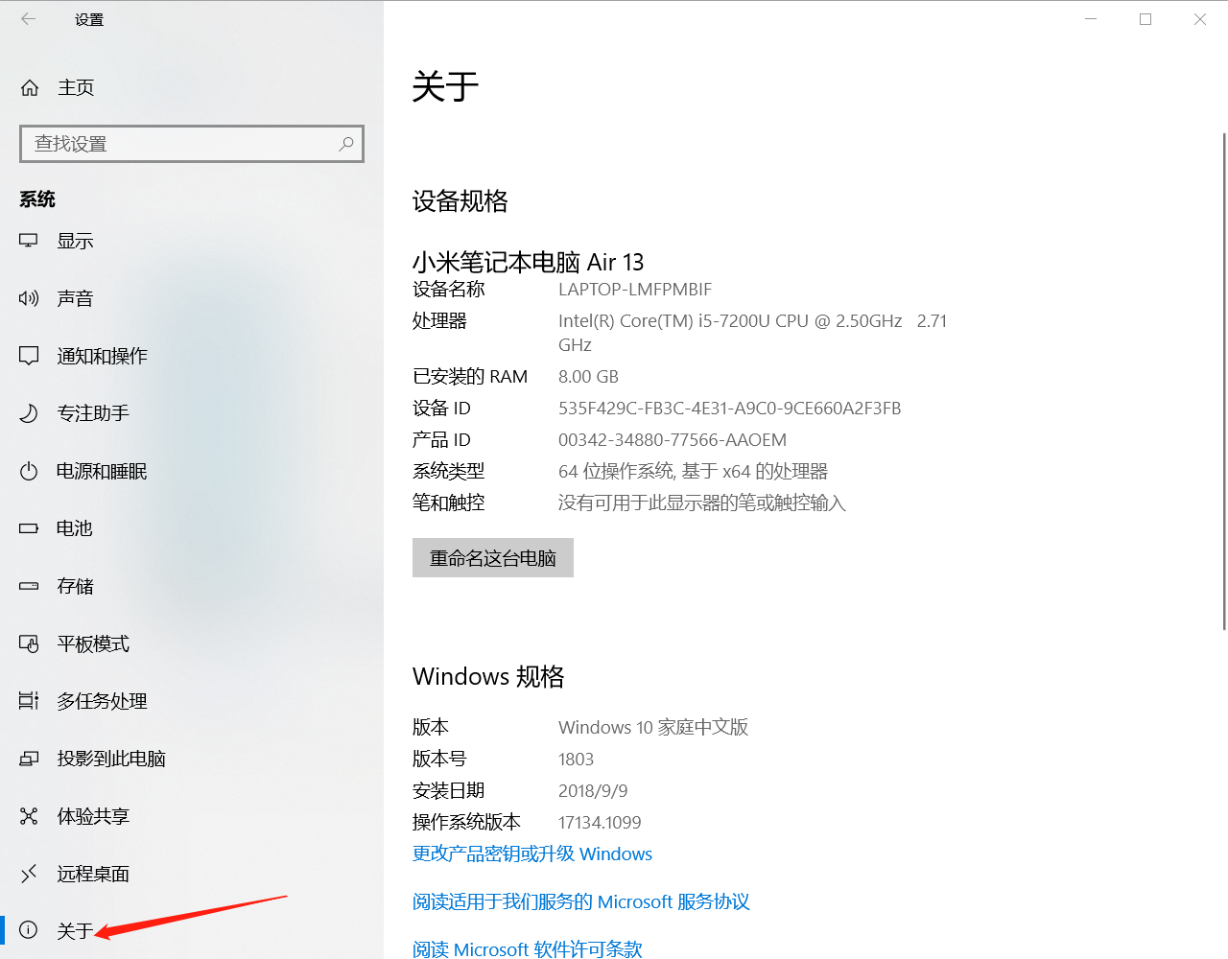Click the Focus assist (专注助手) moon icon
1228x959 pixels.
pos(29,413)
